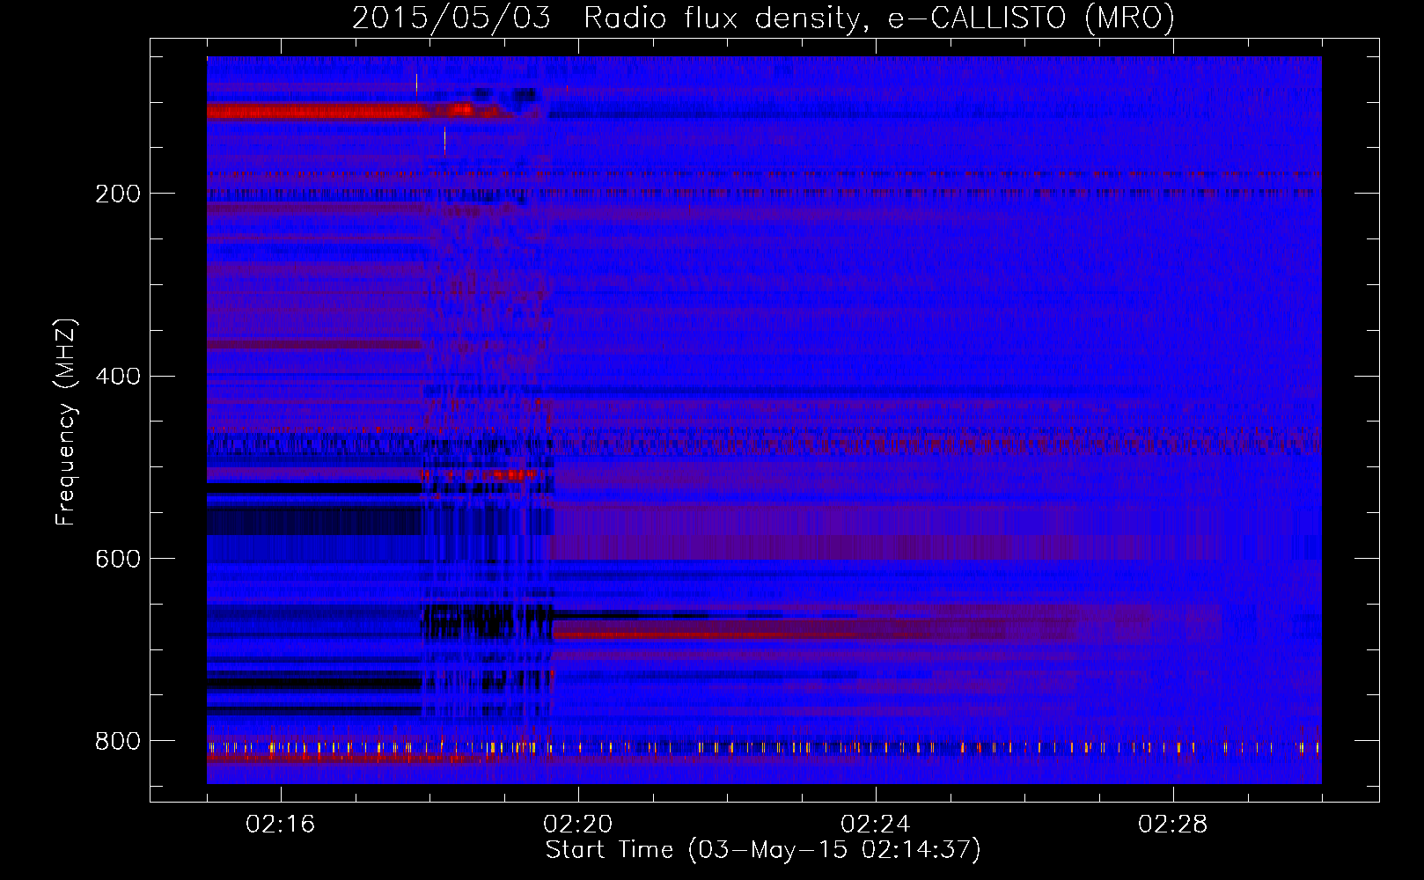Image resolution: width=1424 pixels, height=880 pixels.
Task: Click the 02:24 time tick label
Action: tap(876, 824)
